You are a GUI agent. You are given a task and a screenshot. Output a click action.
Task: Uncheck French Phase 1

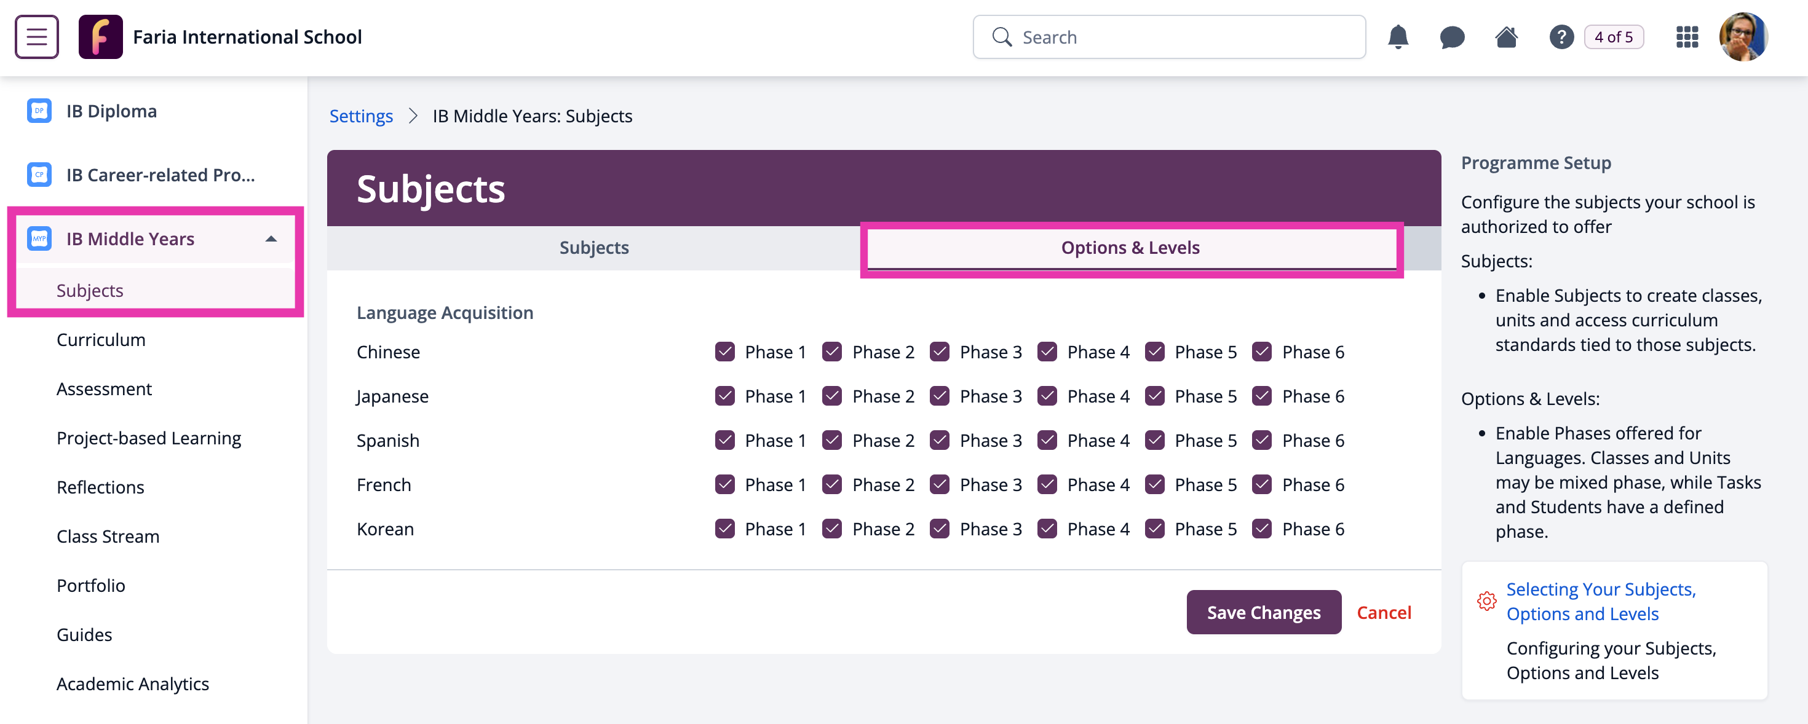click(x=724, y=484)
